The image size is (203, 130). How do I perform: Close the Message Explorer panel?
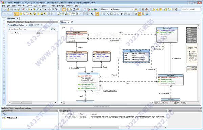[x=166, y=111]
